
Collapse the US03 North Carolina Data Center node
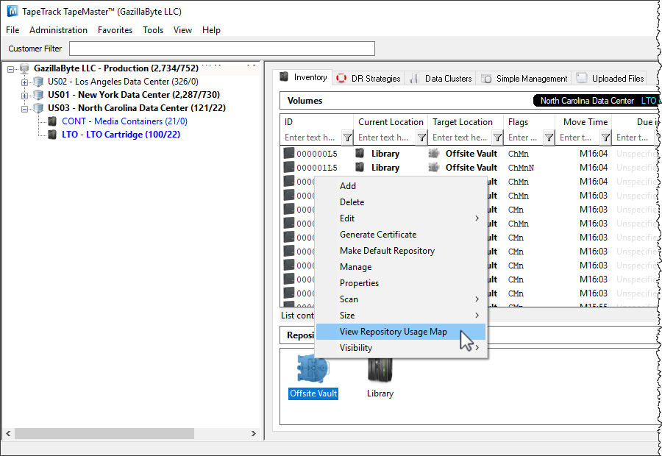24,109
